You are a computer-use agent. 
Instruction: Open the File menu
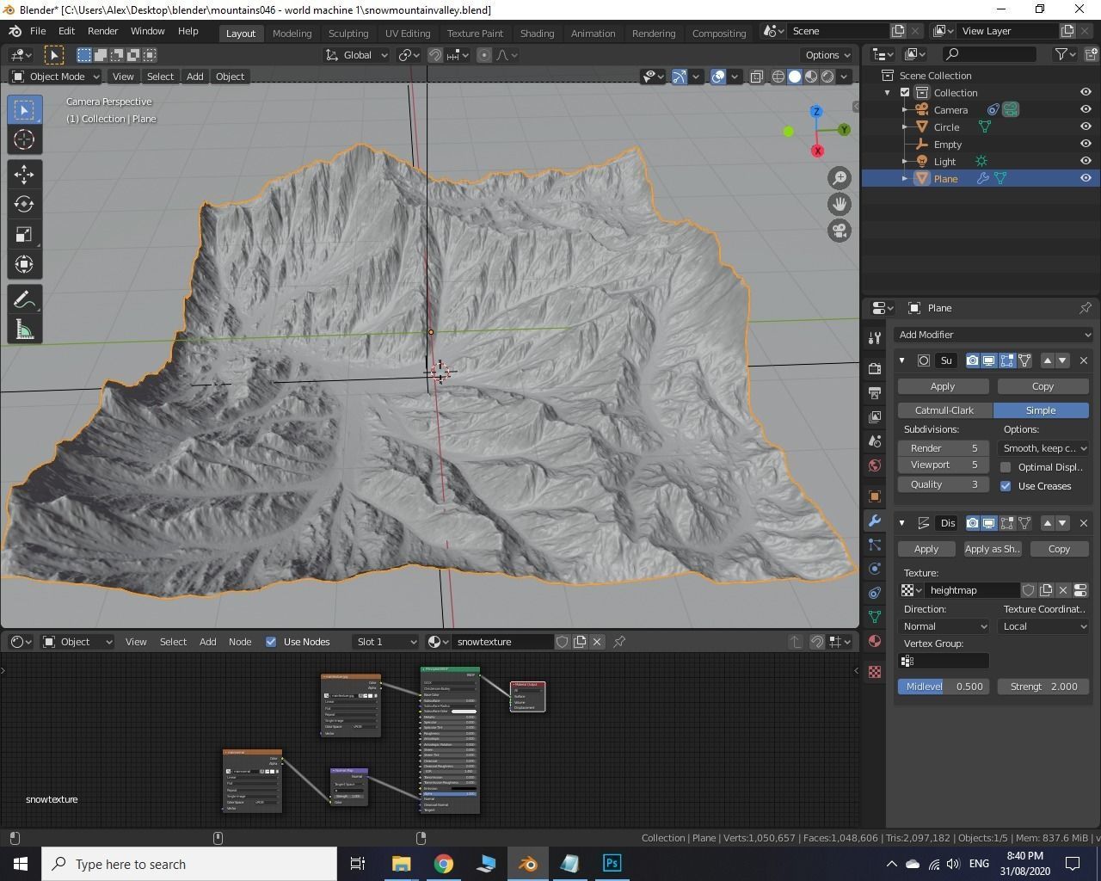[x=38, y=31]
